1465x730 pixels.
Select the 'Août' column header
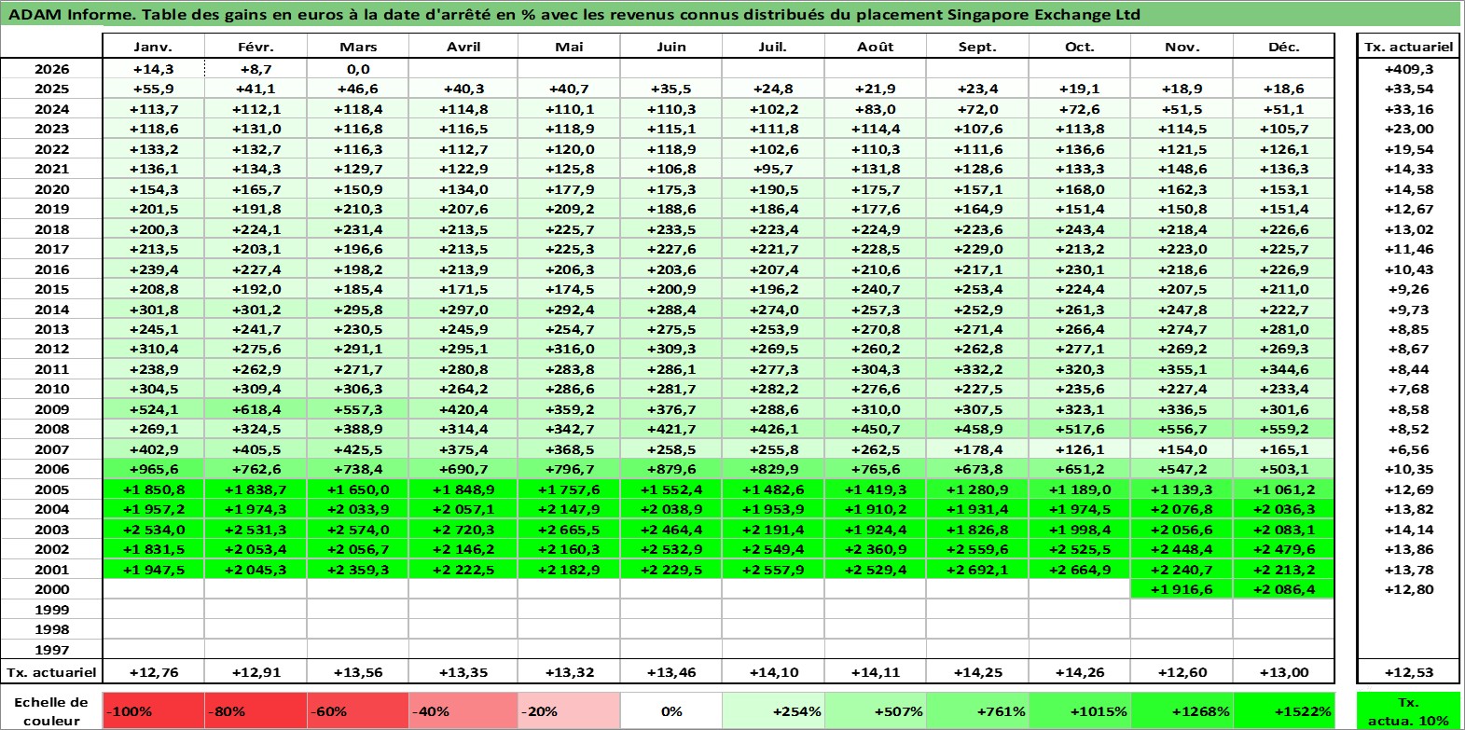click(876, 47)
